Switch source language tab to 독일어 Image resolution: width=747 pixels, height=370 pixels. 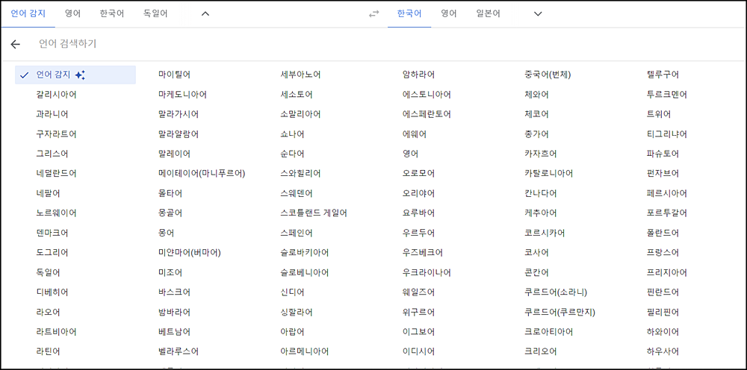155,13
